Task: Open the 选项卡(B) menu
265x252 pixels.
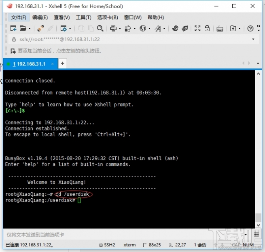Action: [108, 17]
